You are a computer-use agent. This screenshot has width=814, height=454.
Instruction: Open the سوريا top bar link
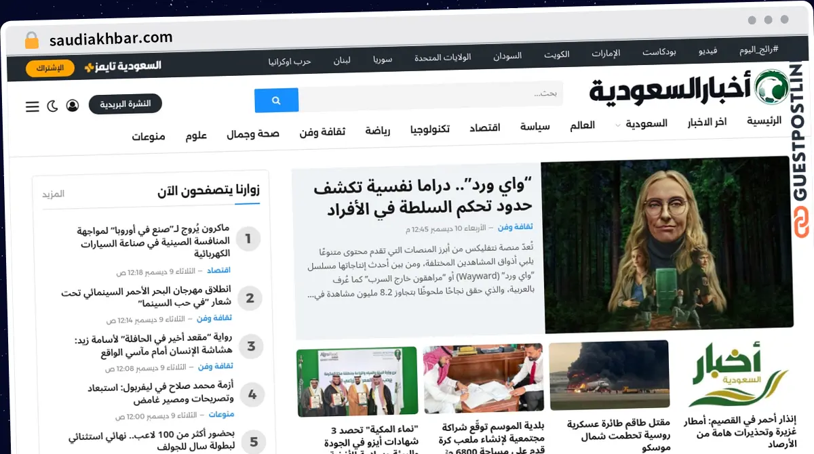[382, 59]
